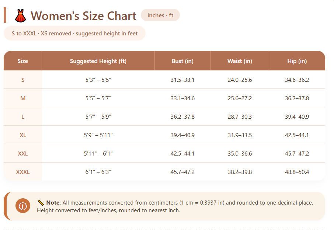Click the 31.9–33.5 waist measurement cell

[x=240, y=135]
